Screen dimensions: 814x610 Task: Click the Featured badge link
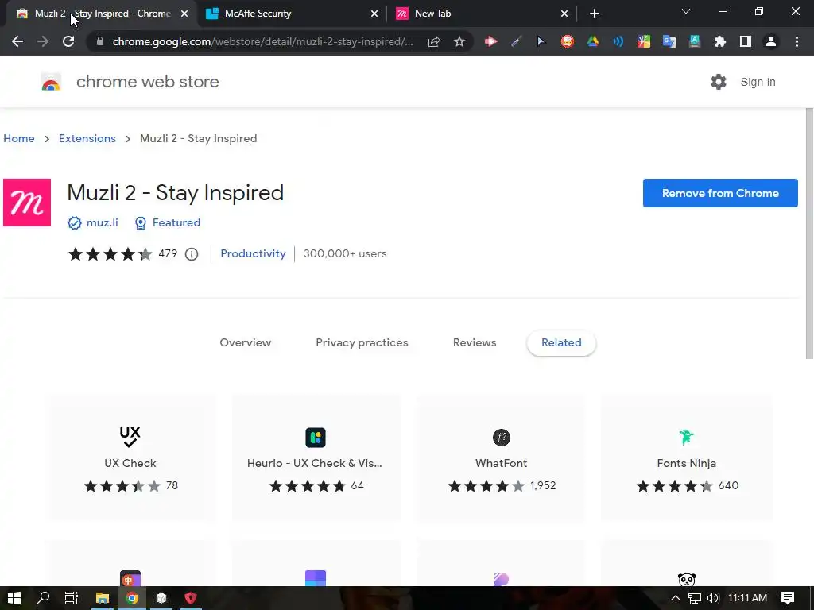(176, 222)
